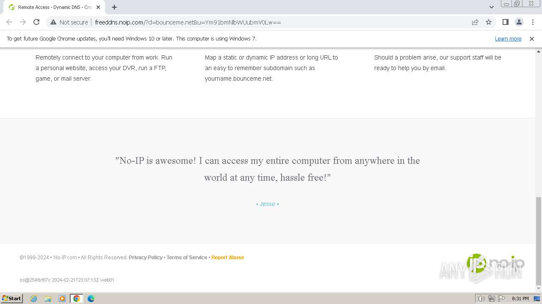Screen dimensions: 542x304
Task: Open the volume control in the tray
Action: 481,299
